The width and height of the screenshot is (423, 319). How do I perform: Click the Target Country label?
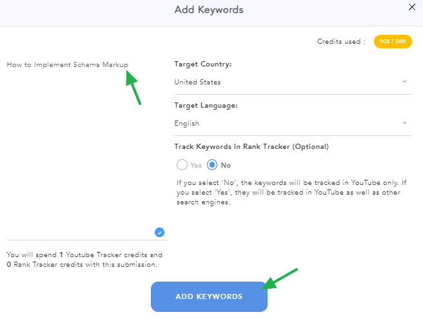coord(203,64)
